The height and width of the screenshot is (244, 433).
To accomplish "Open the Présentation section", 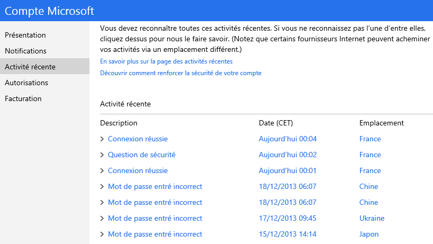I will (25, 35).
